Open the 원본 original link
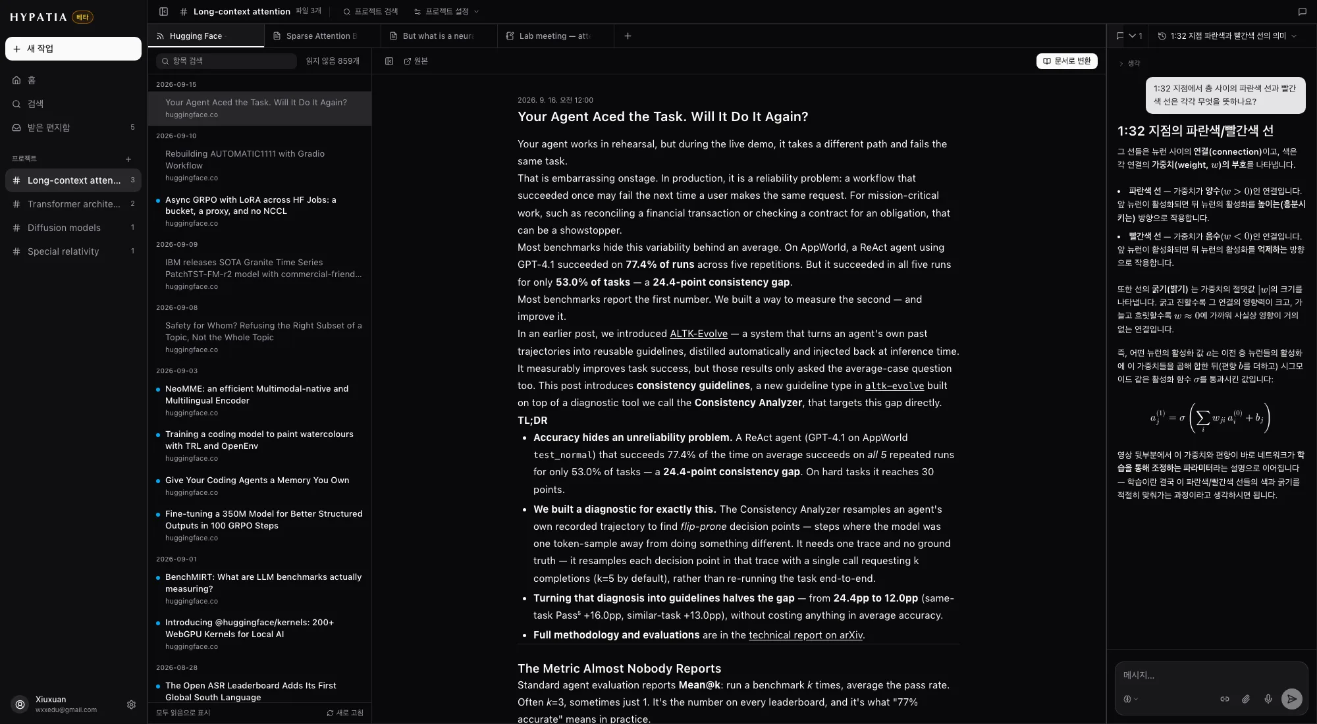This screenshot has height=724, width=1317. (x=416, y=61)
